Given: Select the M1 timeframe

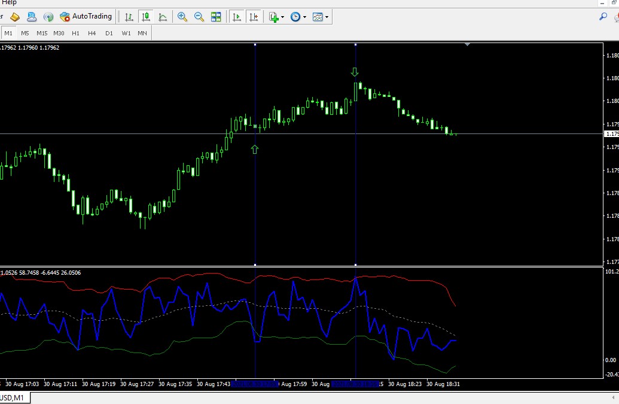Looking at the screenshot, I should (x=8, y=33).
